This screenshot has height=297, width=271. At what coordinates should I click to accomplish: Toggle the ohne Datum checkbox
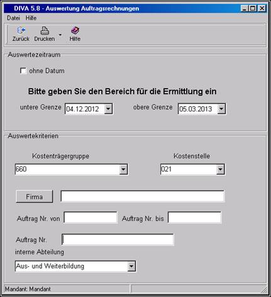coord(23,71)
